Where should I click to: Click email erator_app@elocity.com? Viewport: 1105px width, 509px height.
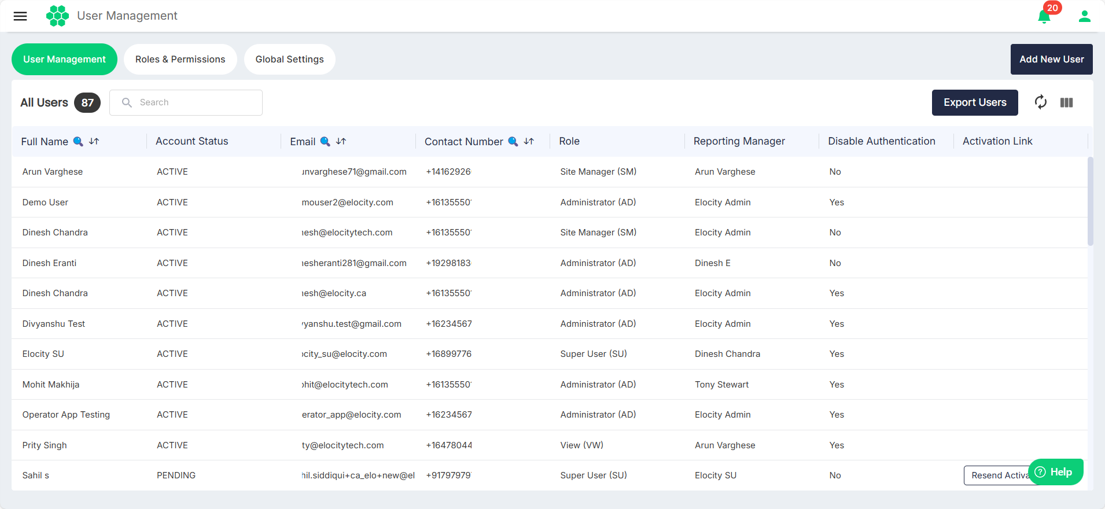point(351,415)
